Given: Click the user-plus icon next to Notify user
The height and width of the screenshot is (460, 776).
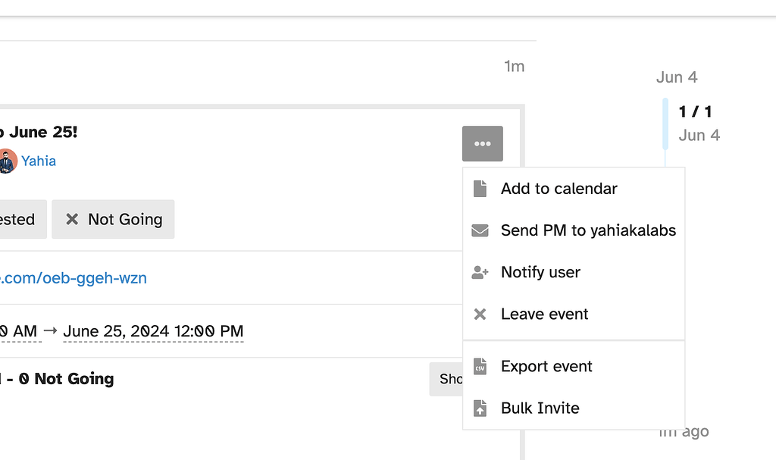Looking at the screenshot, I should coord(480,272).
